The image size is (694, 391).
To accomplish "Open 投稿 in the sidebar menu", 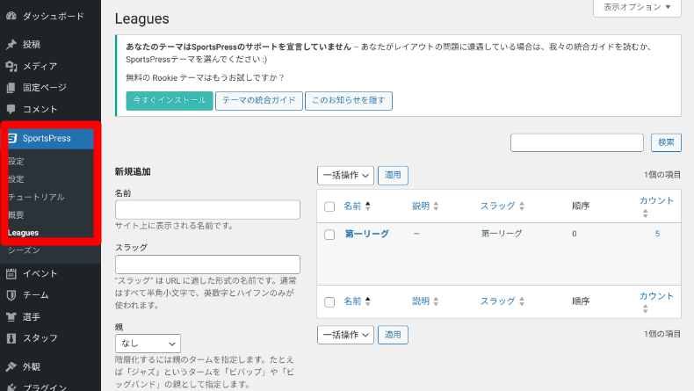I will pyautogui.click(x=32, y=44).
